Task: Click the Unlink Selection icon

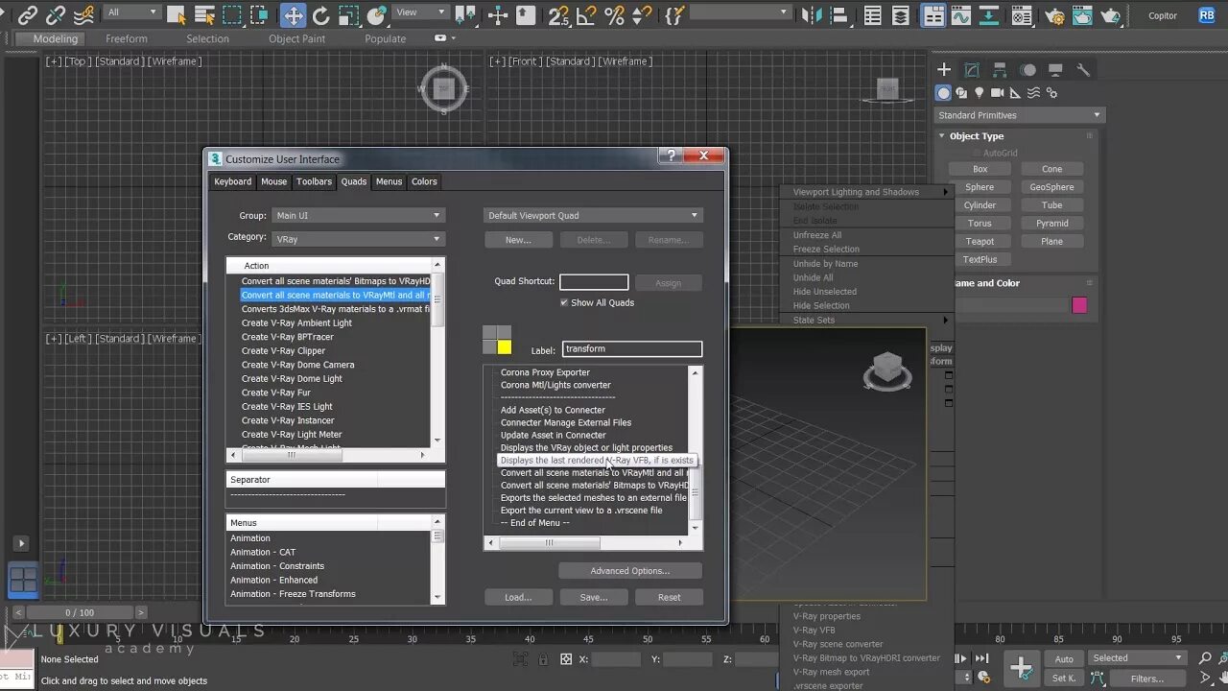Action: pos(56,14)
